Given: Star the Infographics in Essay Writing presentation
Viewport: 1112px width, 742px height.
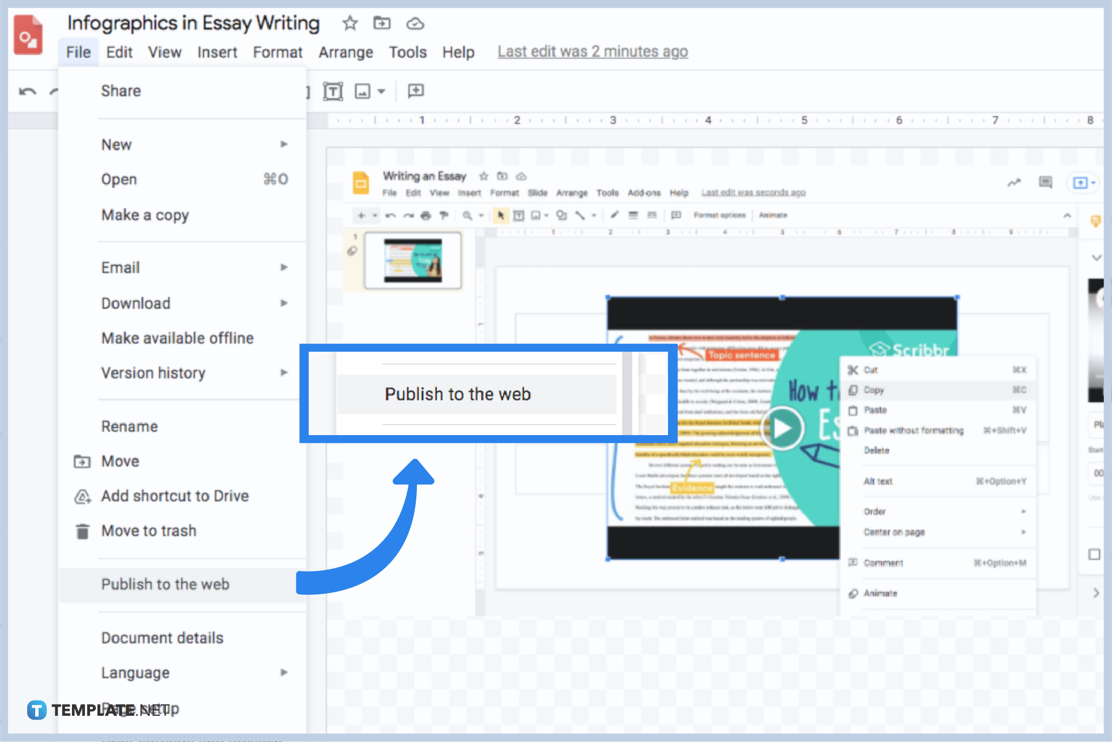Looking at the screenshot, I should [350, 23].
